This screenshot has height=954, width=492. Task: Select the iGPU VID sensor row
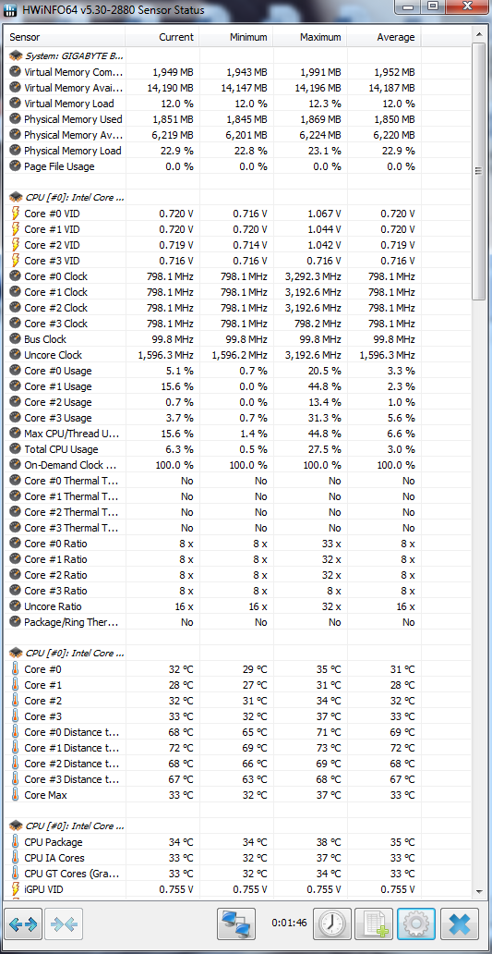pyautogui.click(x=212, y=889)
